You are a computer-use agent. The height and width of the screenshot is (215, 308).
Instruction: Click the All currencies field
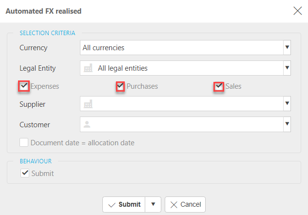click(x=180, y=48)
